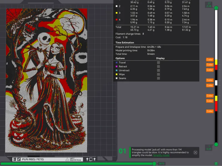
Task: Click the 1.96 m filament 4 model value
Action: coord(134,20)
